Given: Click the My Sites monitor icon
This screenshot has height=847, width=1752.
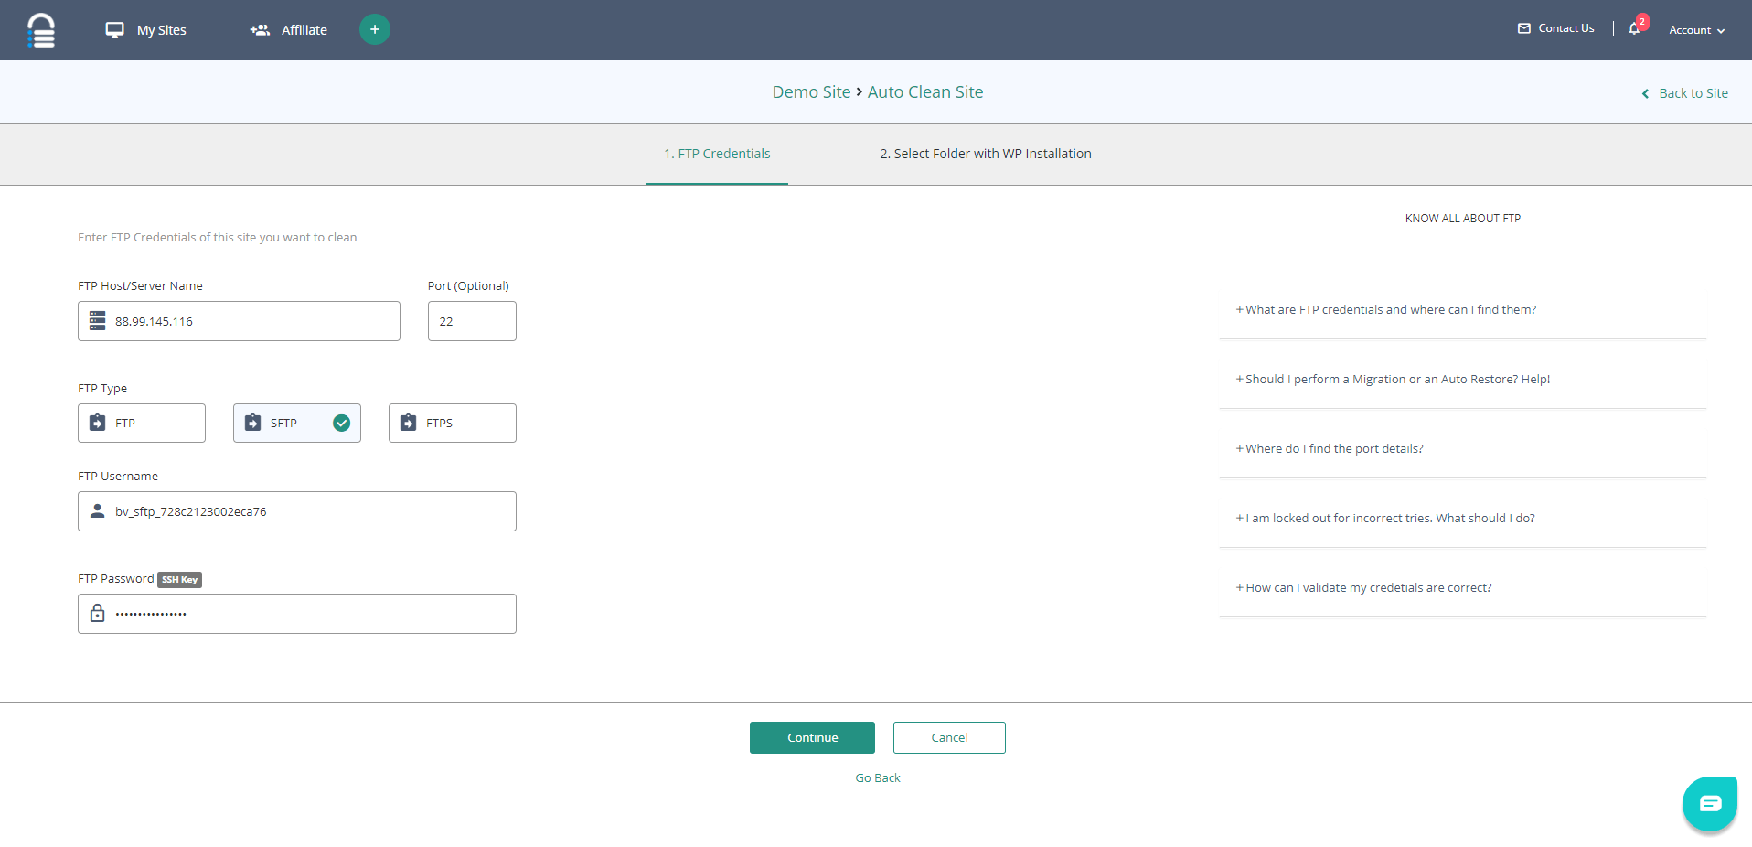Looking at the screenshot, I should (x=114, y=30).
